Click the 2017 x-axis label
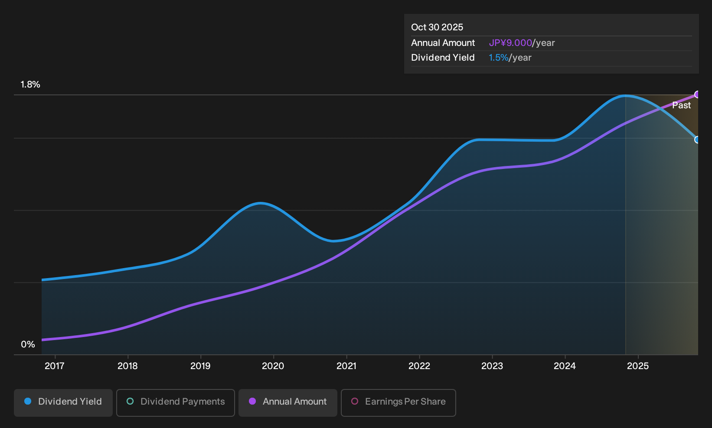The width and height of the screenshot is (712, 428). pyautogui.click(x=55, y=366)
